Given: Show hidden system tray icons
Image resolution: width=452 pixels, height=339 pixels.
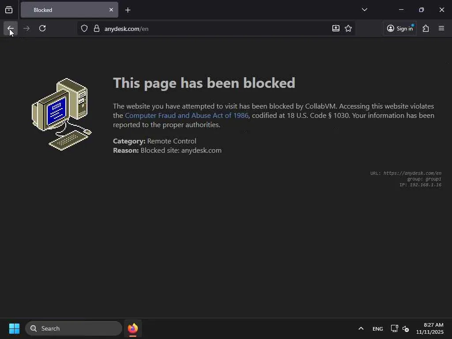Looking at the screenshot, I should coord(361,328).
